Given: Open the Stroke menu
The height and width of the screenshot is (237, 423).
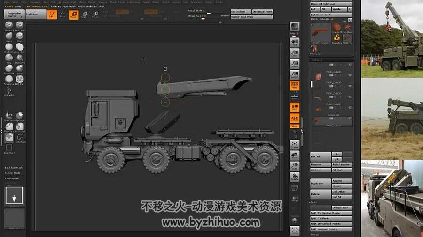Looking at the screenshot, I should (165, 2).
